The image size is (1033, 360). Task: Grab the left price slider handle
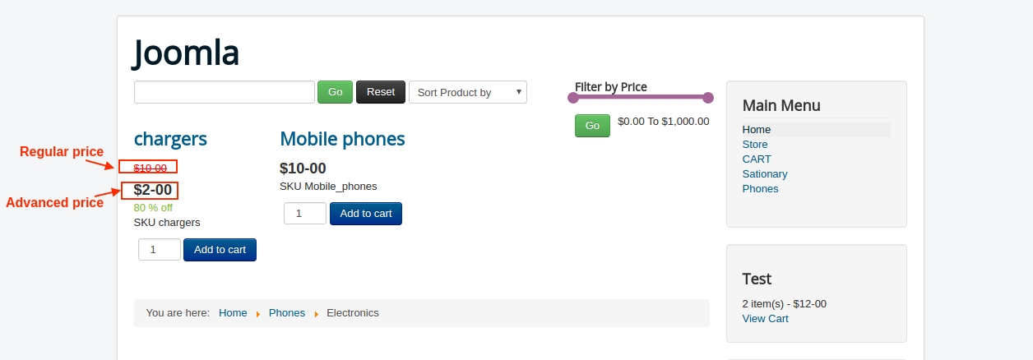573,98
